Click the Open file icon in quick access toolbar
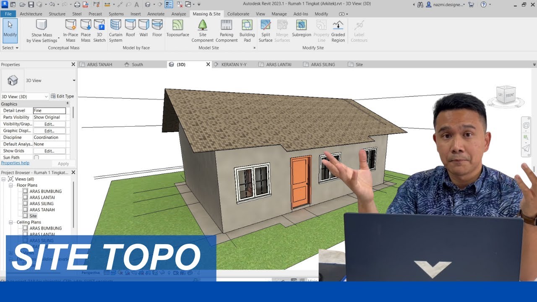This screenshot has width=537, height=302. (22, 5)
